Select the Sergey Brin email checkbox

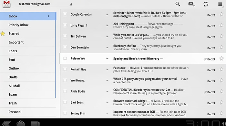65,113
